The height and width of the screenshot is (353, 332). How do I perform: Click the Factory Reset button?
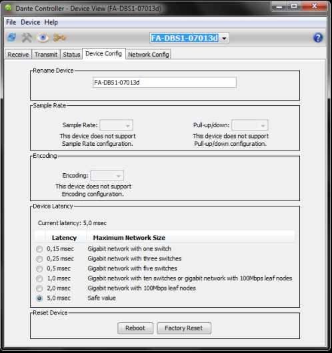click(184, 328)
